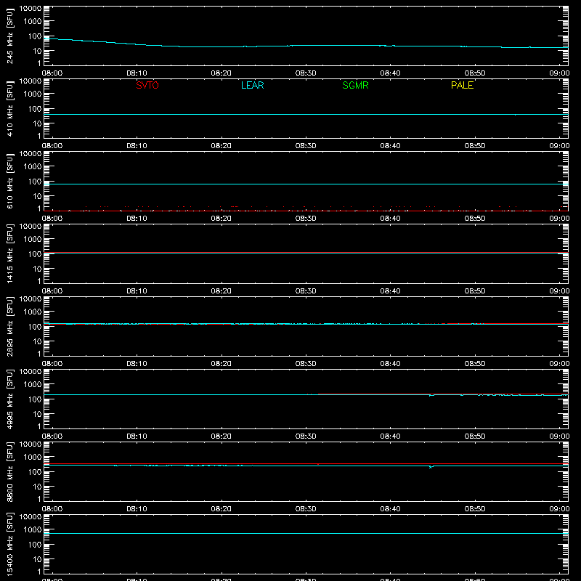Select the '1415 MHz [SFU]' axis title
This screenshot has height=581, width=581.
tap(9, 253)
